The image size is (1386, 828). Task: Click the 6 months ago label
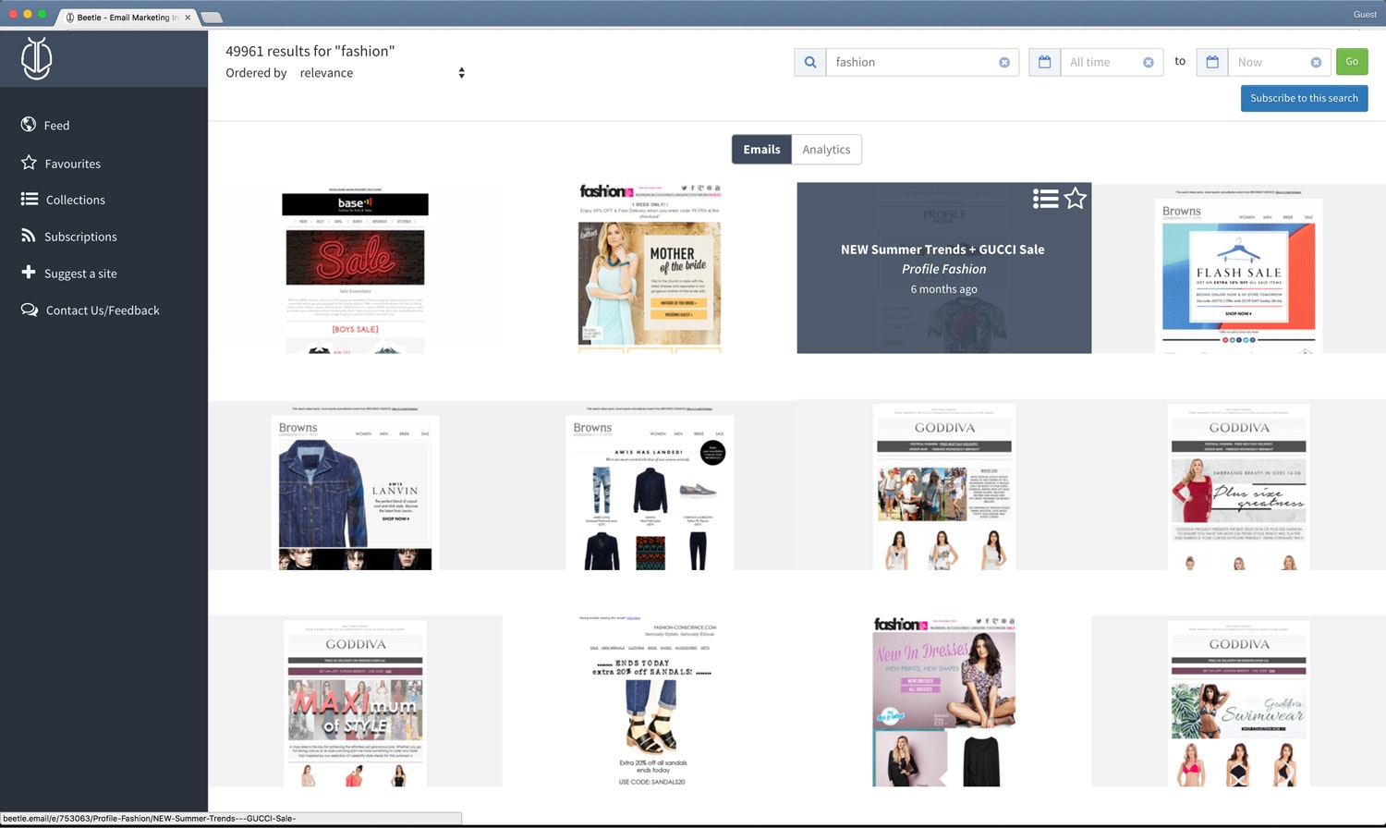[943, 289]
